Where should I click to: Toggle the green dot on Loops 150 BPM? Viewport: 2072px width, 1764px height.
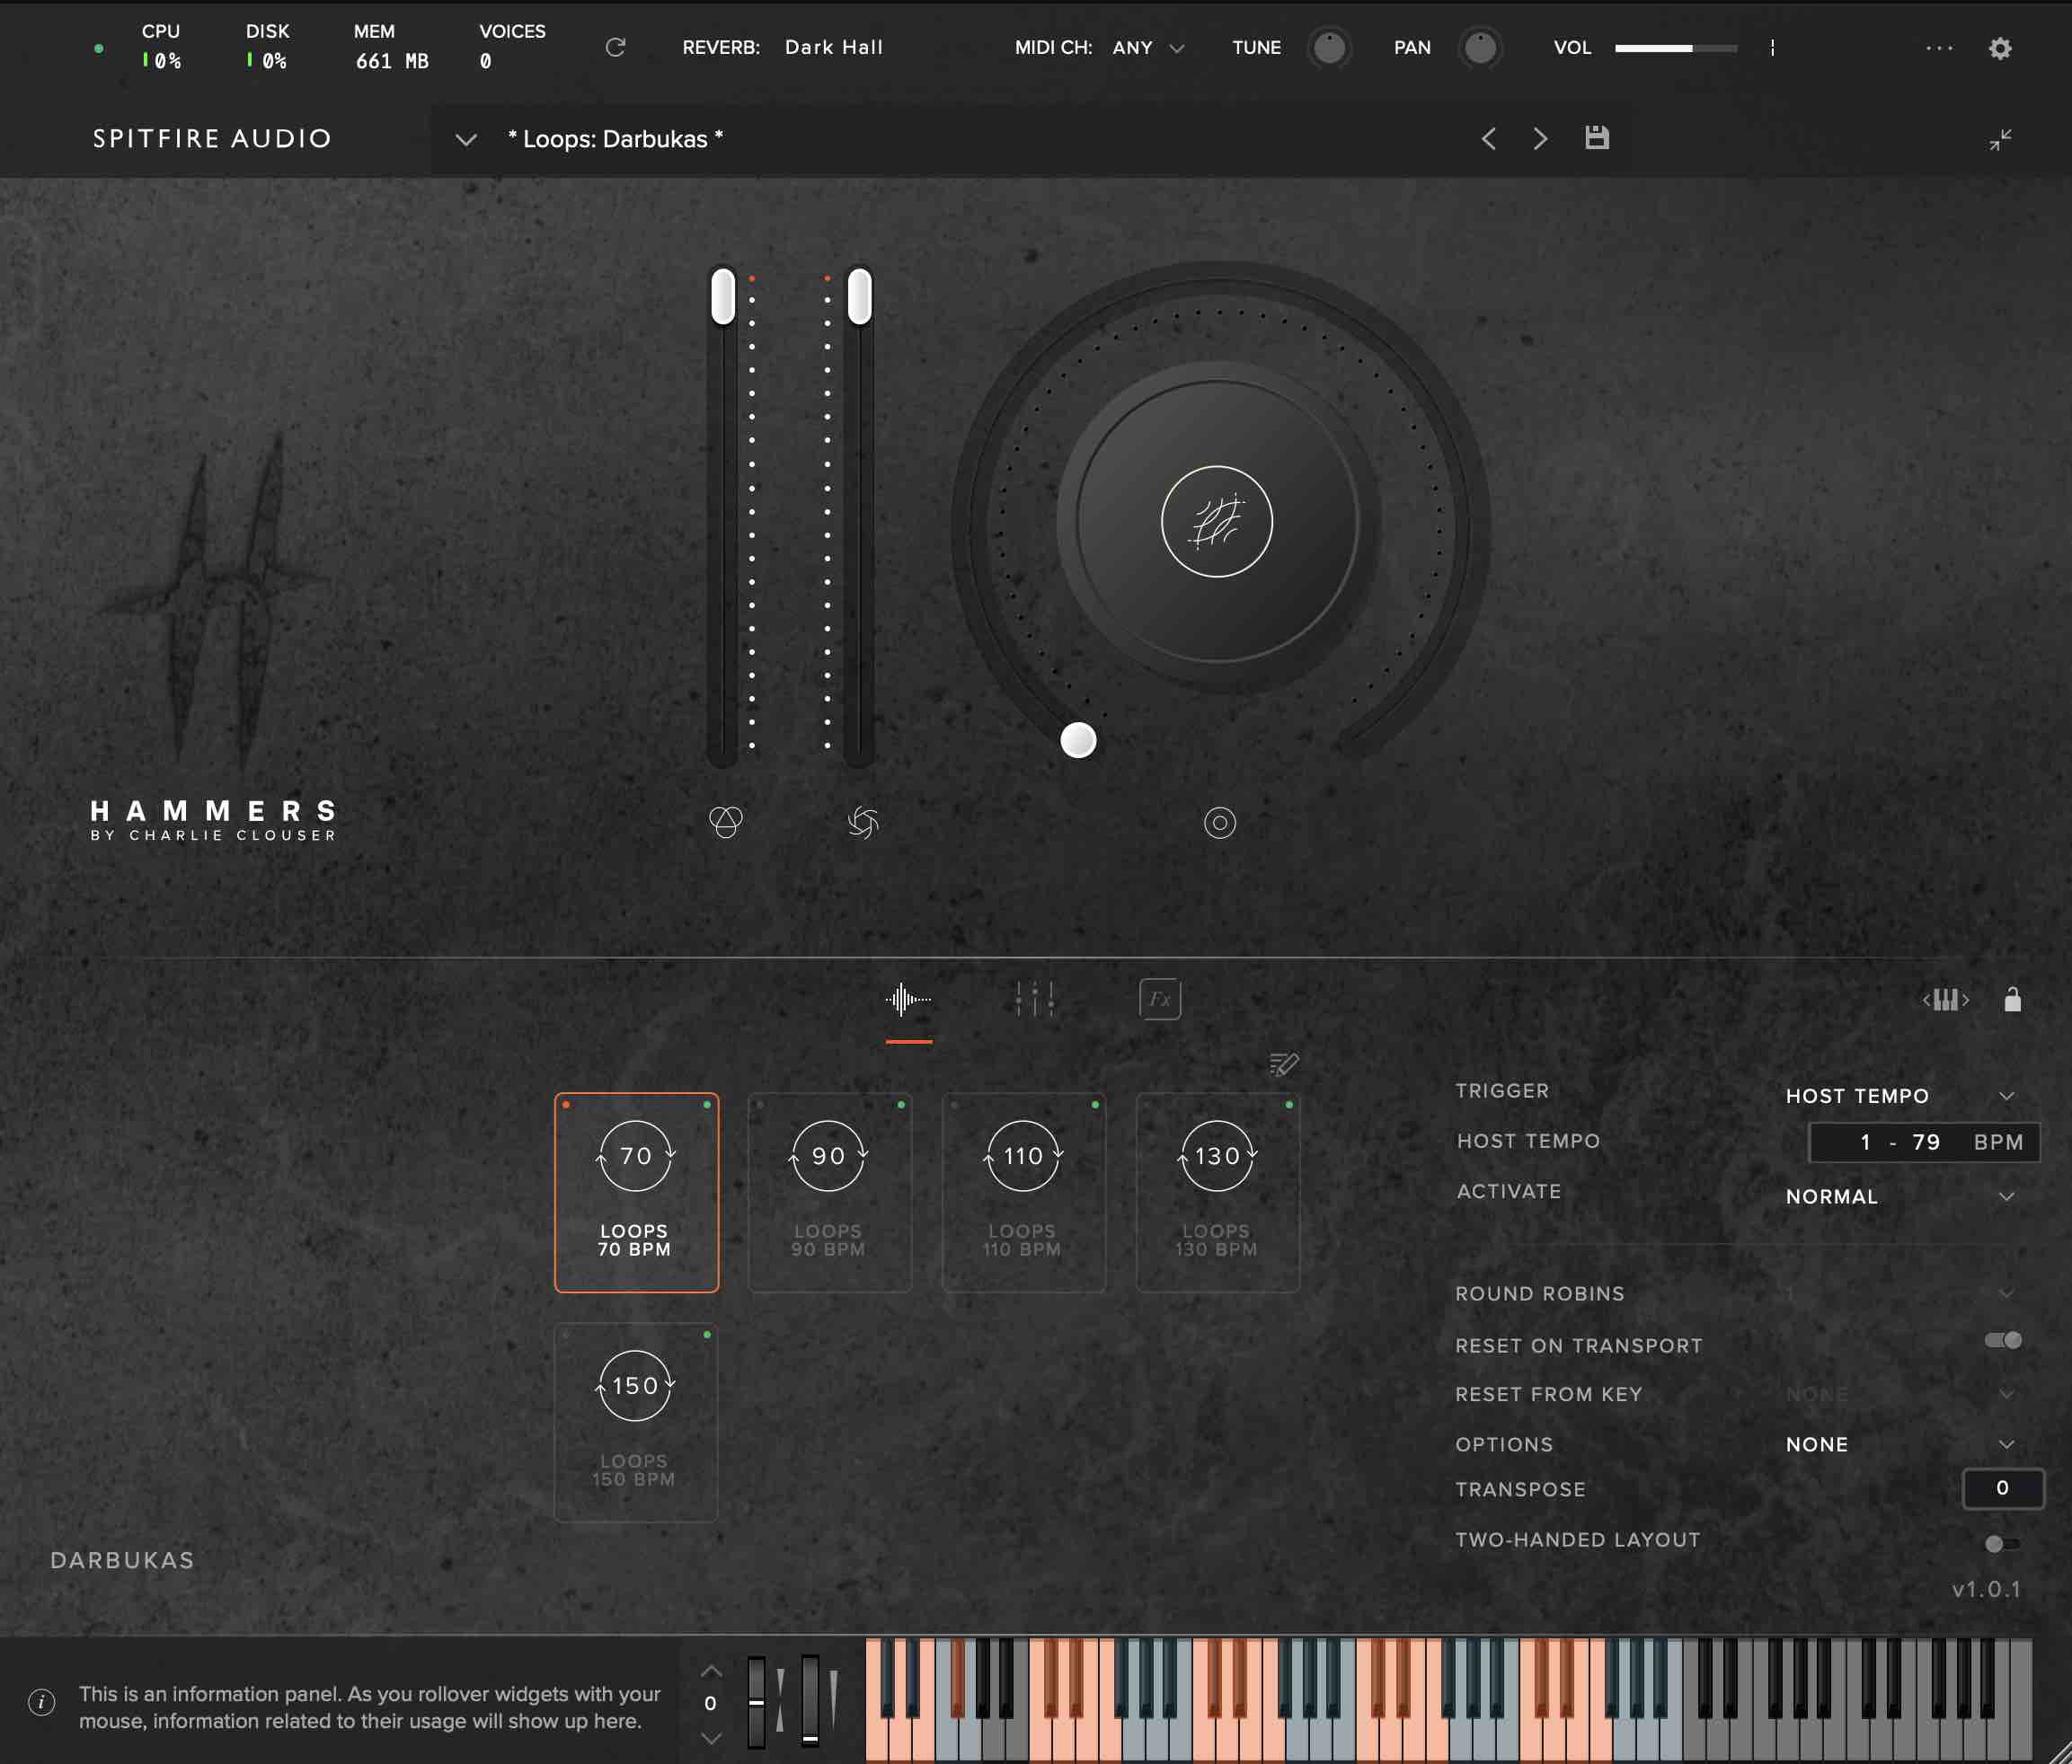coord(707,1335)
